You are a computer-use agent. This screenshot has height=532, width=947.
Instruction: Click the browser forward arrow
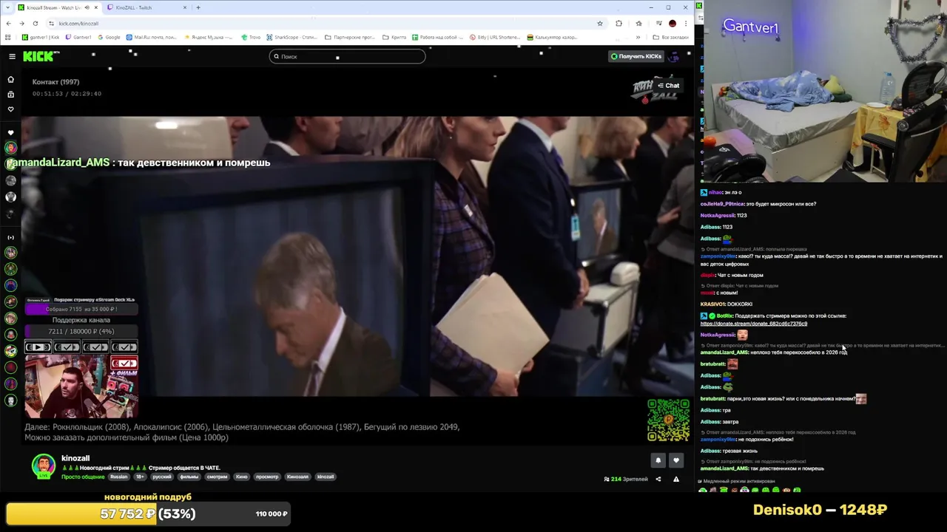(x=21, y=23)
